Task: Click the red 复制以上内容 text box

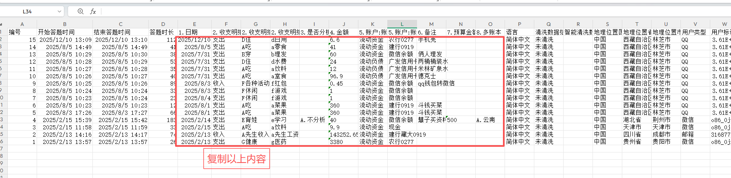Action: [236, 159]
